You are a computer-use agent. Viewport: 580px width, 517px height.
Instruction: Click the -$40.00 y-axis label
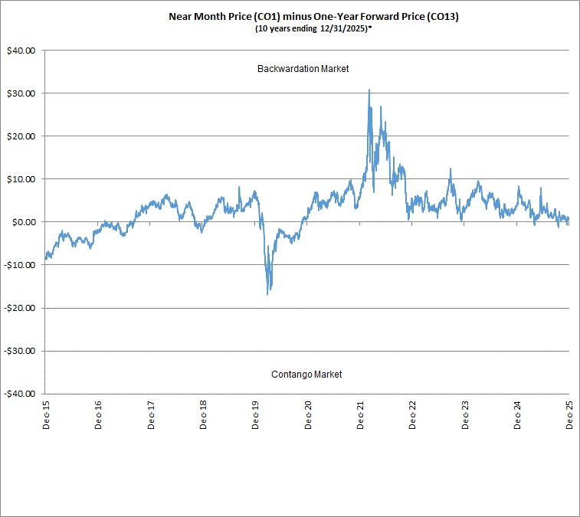click(20, 394)
